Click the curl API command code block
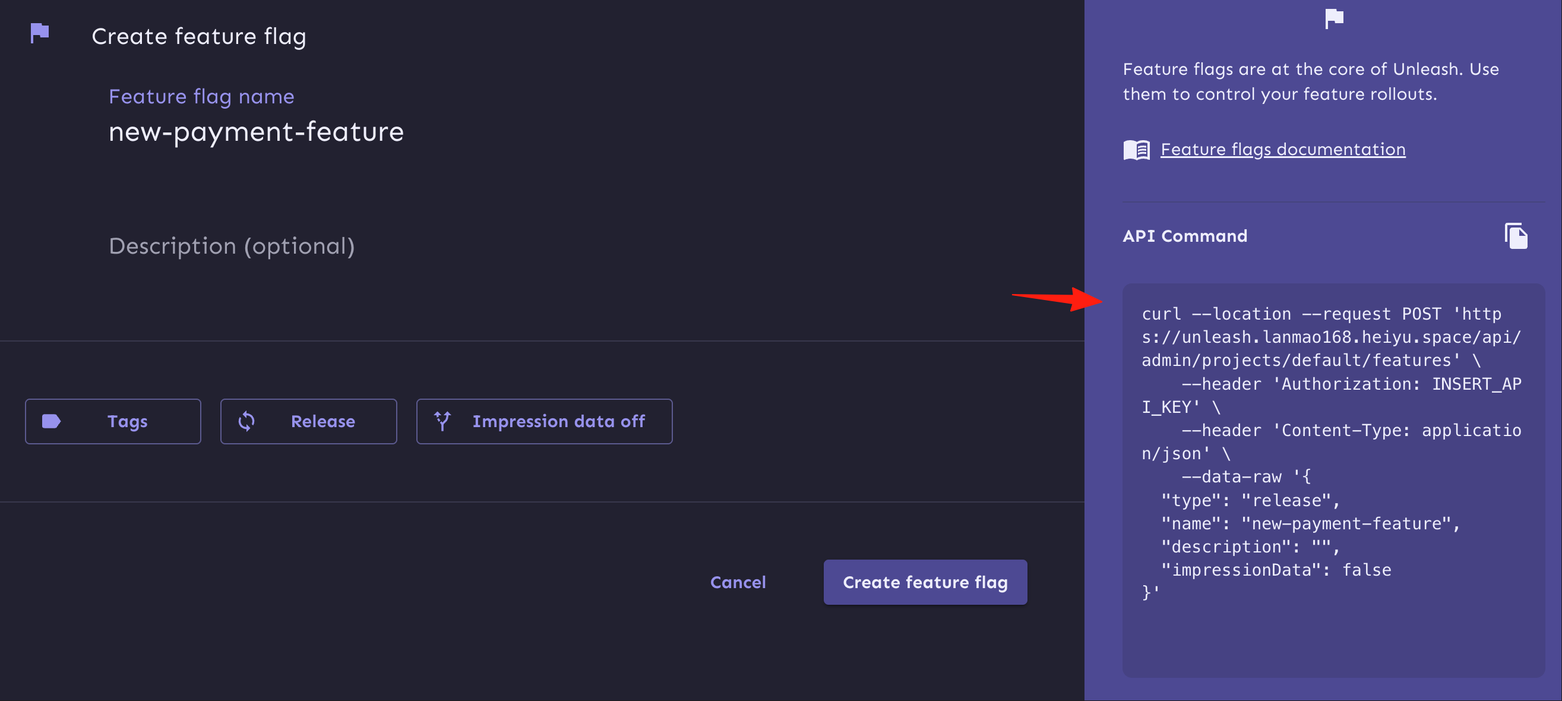 (x=1333, y=479)
